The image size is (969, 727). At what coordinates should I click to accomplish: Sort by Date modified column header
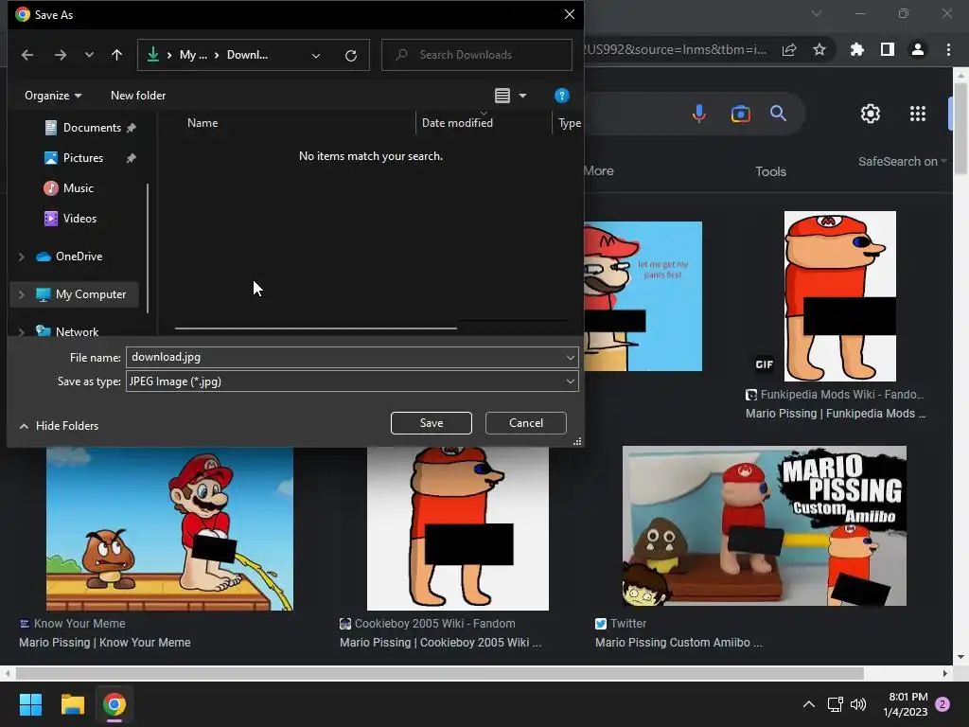tap(457, 122)
